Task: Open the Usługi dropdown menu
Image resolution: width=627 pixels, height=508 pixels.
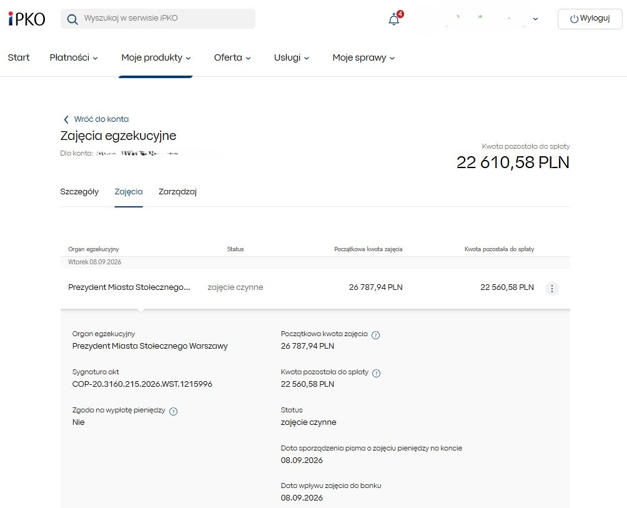Action: point(292,57)
